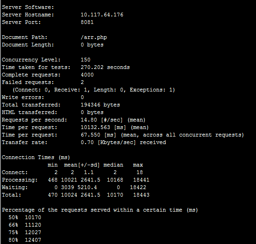Screen dimensions: 256x244
Task: Click the Processing max value 18441
Action: click(x=141, y=180)
